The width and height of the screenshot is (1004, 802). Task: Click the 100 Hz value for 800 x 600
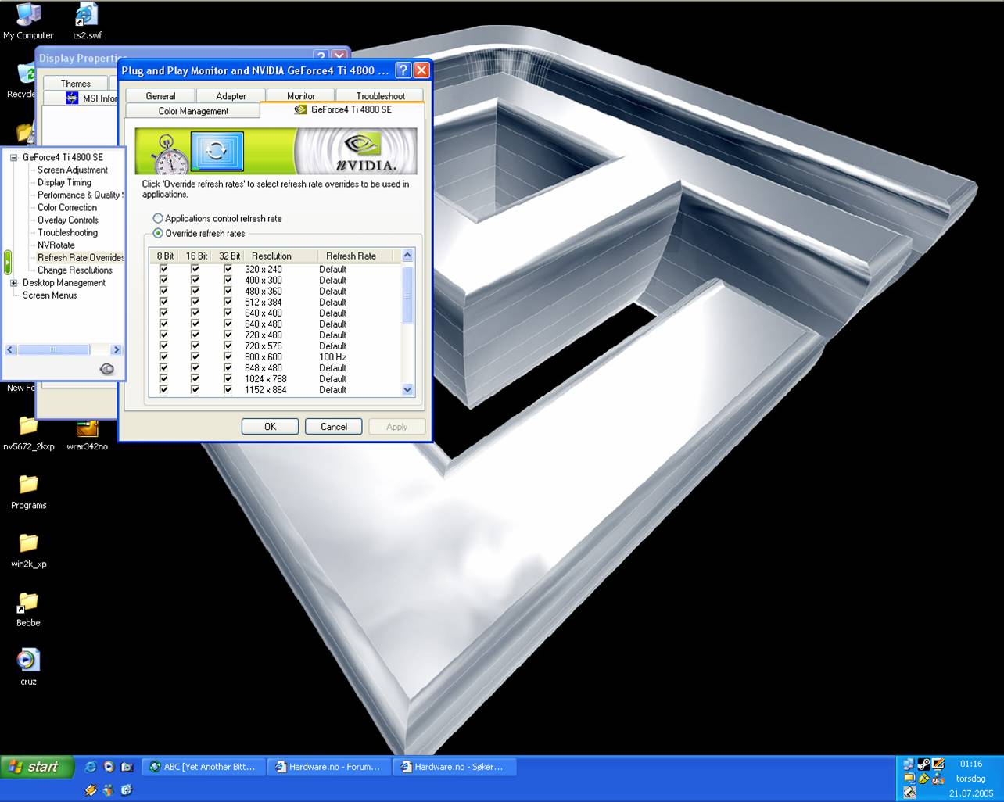(332, 356)
